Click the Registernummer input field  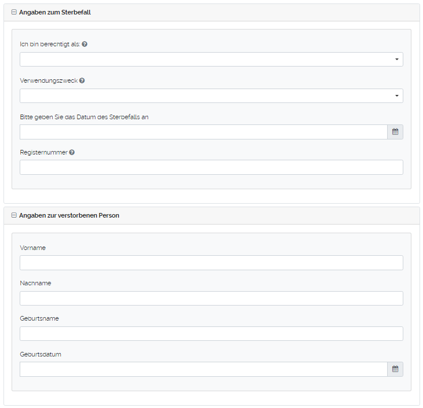211,167
